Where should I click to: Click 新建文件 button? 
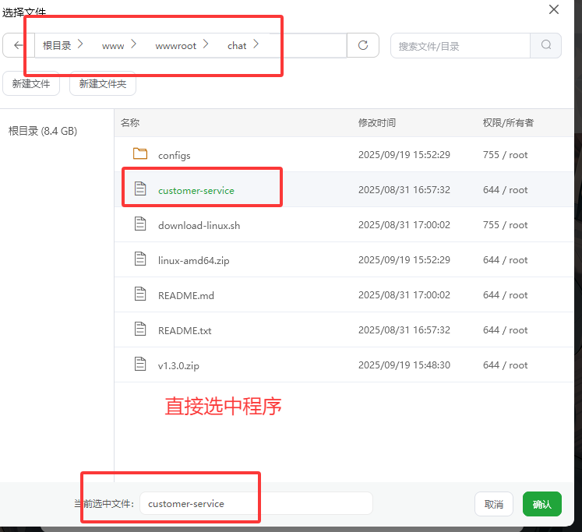point(31,84)
